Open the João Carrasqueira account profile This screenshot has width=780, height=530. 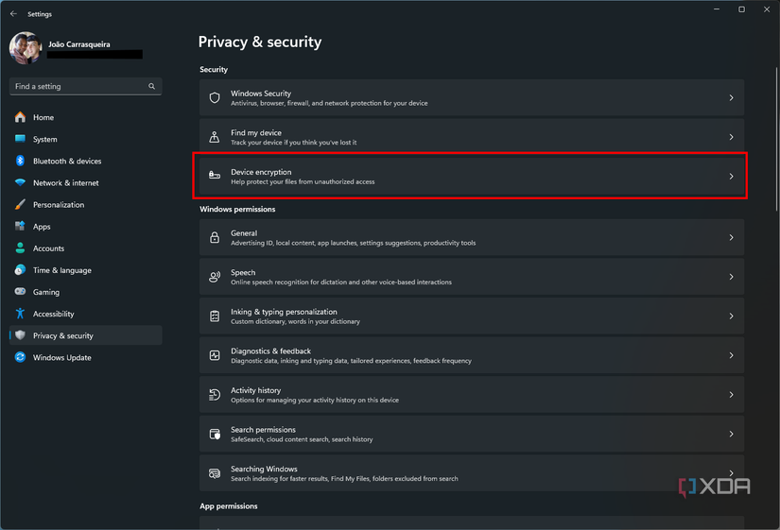click(x=80, y=44)
